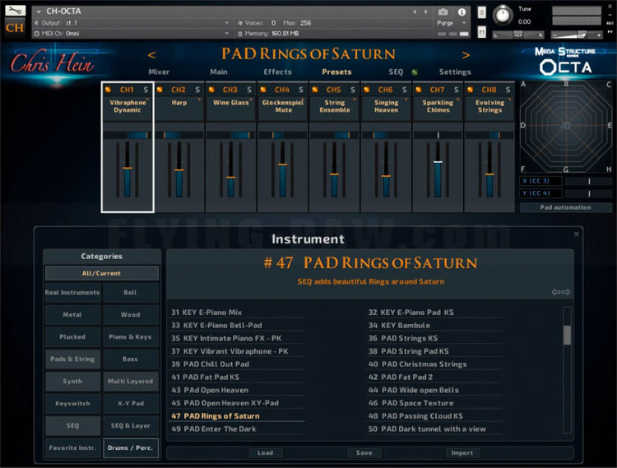This screenshot has width=617, height=468.
Task: Switch to the Settings tab
Action: (455, 72)
